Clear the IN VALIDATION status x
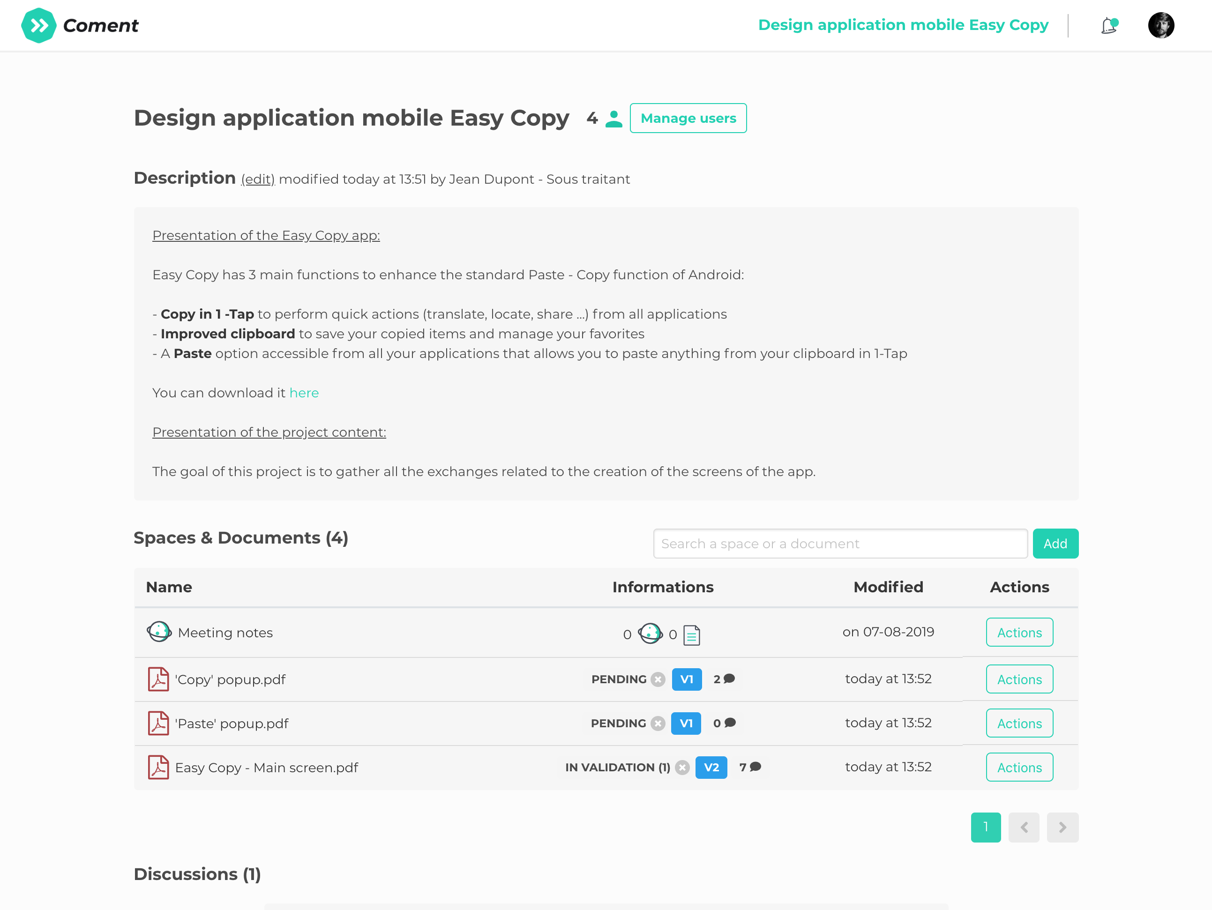Image resolution: width=1212 pixels, height=910 pixels. point(682,767)
